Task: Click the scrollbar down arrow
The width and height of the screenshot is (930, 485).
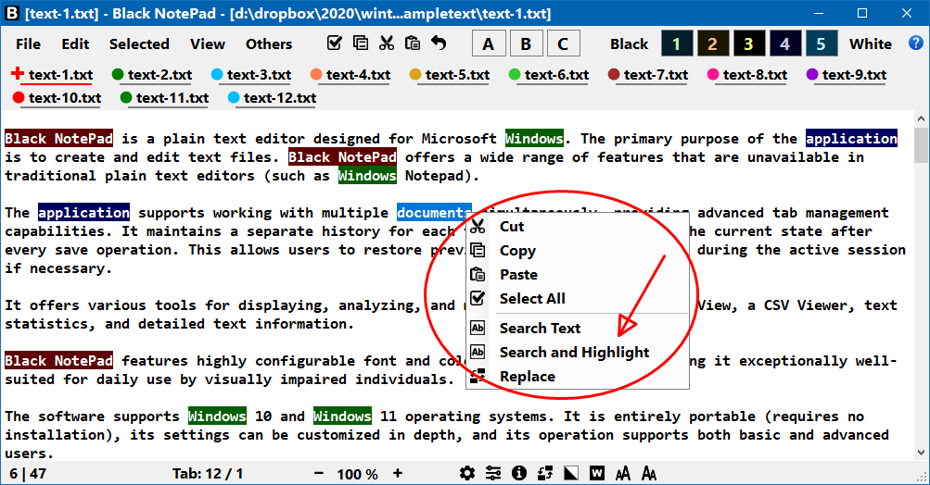Action: (921, 453)
